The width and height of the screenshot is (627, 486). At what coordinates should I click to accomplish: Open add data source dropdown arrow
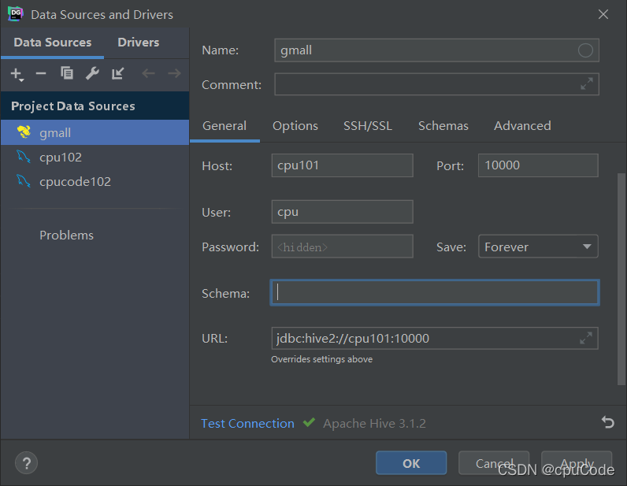21,80
